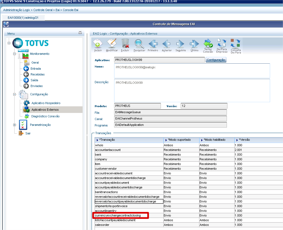Click the Aplicativo input field
Image resolution: width=283 pixels, height=230 pixels.
point(159,60)
